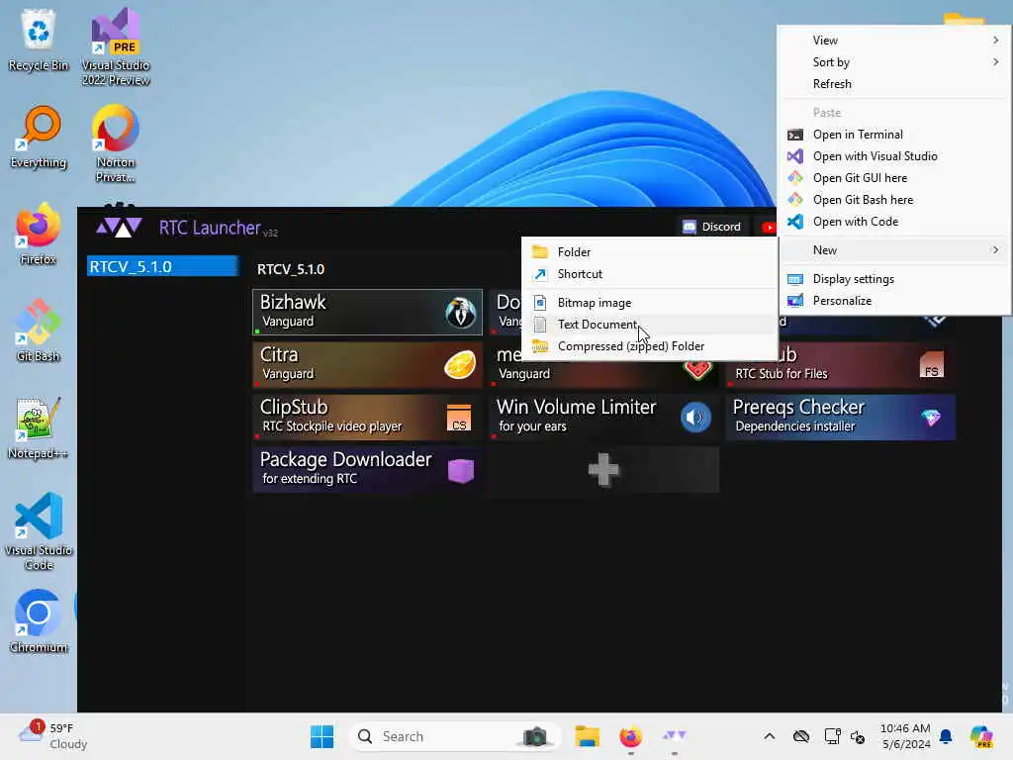
Task: Choose Open in Terminal
Action: [894, 135]
